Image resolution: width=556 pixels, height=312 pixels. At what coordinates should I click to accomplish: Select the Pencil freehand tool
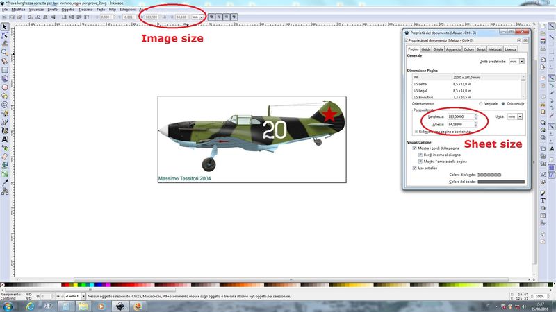click(x=5, y=113)
